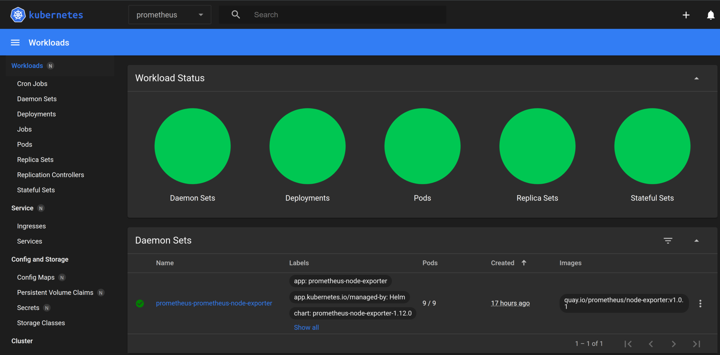Sort table by Created column header

(502, 263)
